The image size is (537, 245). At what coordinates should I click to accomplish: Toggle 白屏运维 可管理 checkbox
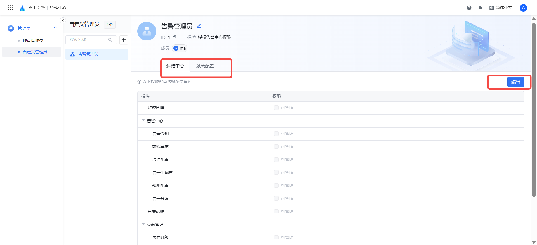coord(276,212)
